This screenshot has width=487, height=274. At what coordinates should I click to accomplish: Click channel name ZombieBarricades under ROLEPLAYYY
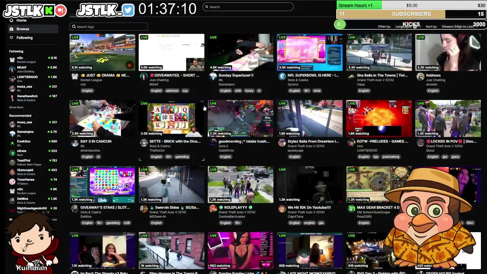[232, 217]
